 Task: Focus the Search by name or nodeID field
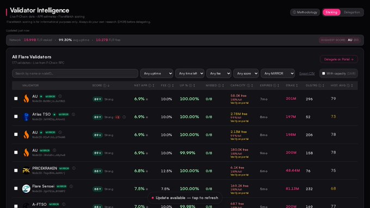(x=75, y=73)
